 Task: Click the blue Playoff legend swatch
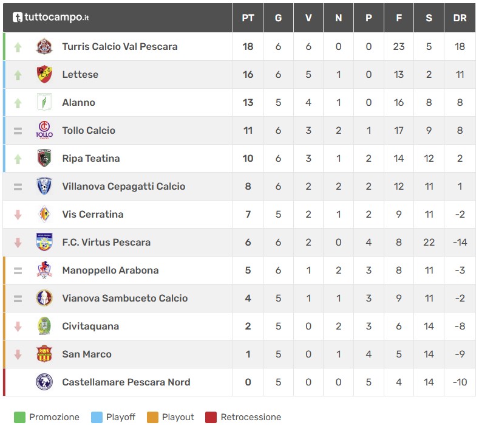click(96, 417)
